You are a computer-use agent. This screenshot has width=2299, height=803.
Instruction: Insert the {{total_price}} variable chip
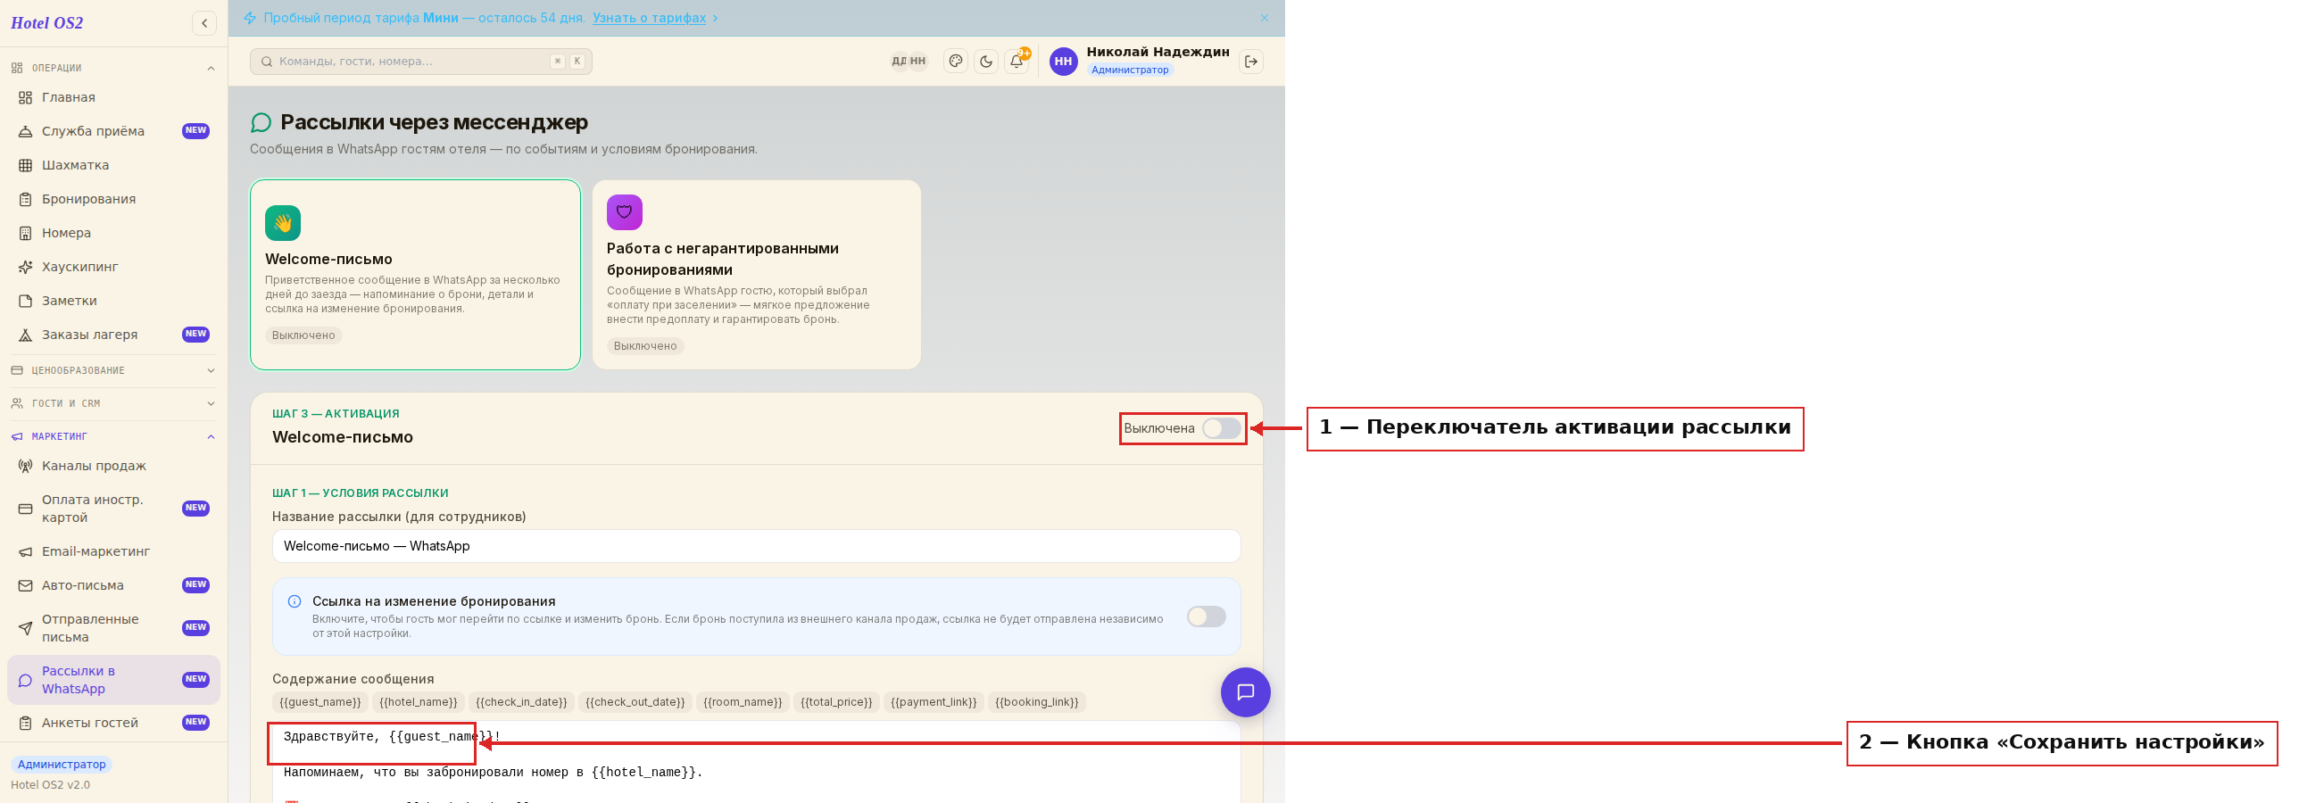(836, 702)
